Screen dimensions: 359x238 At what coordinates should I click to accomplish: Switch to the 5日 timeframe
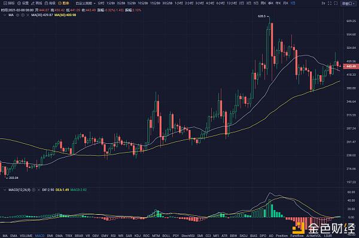(256, 3)
